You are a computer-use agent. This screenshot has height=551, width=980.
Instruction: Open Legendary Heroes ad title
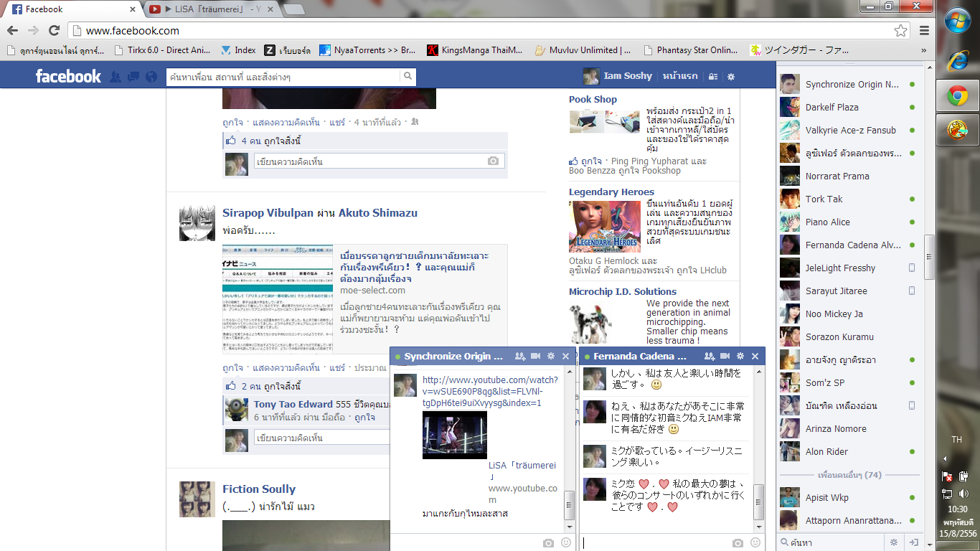(x=611, y=192)
